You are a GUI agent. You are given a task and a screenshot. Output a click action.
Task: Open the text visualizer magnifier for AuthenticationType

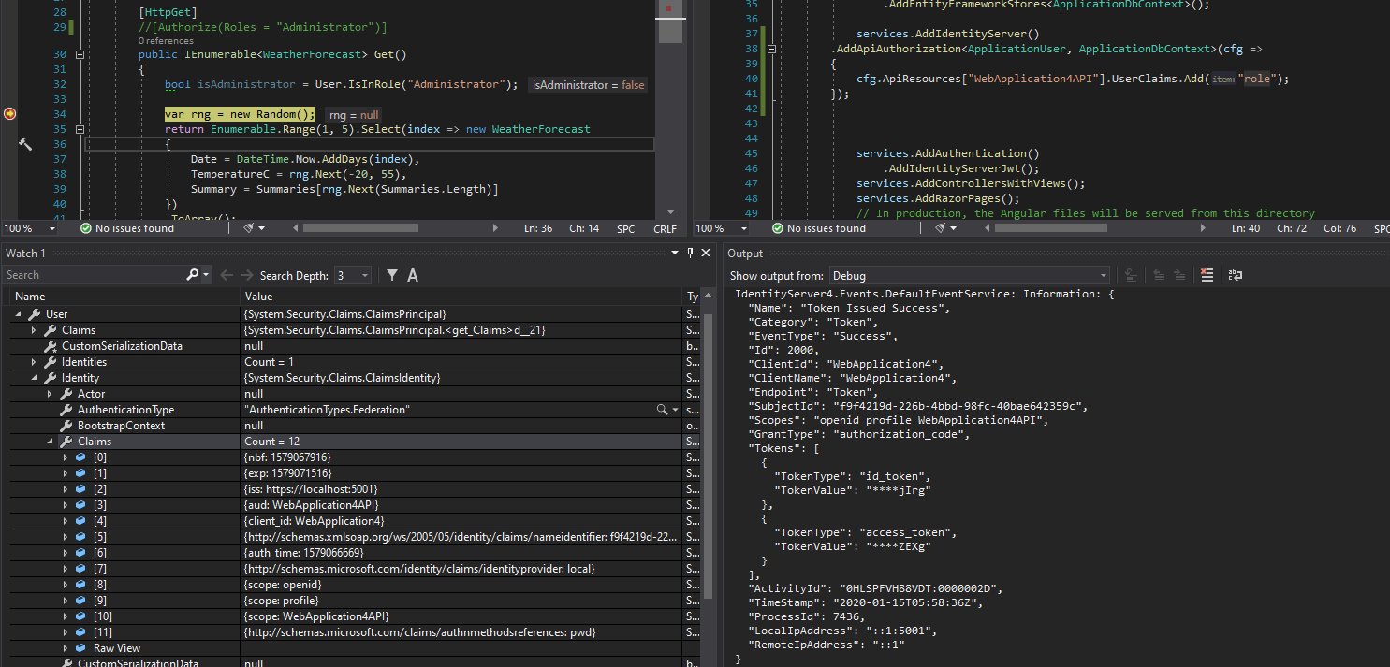(x=662, y=410)
